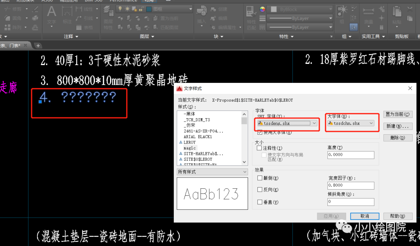Click the scissors Cut icon
The height and width of the screenshot is (246, 420).
click(410, 9)
